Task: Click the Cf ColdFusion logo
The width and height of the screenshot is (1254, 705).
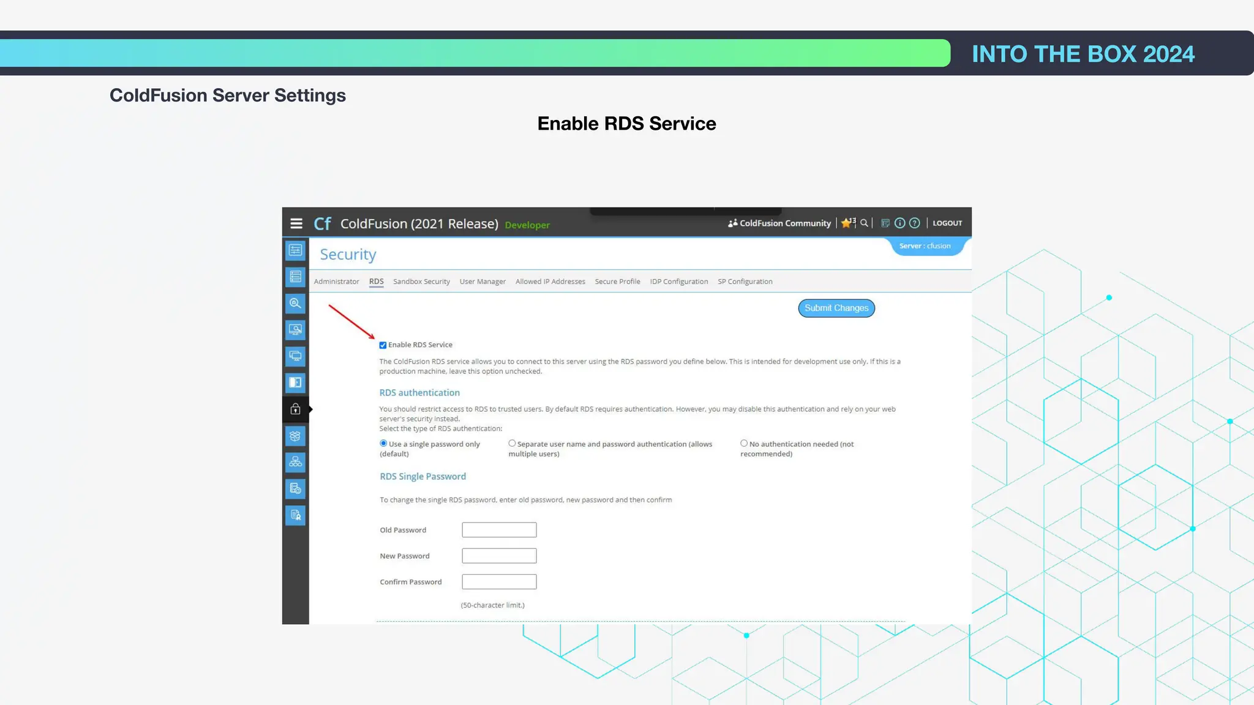Action: [x=323, y=223]
